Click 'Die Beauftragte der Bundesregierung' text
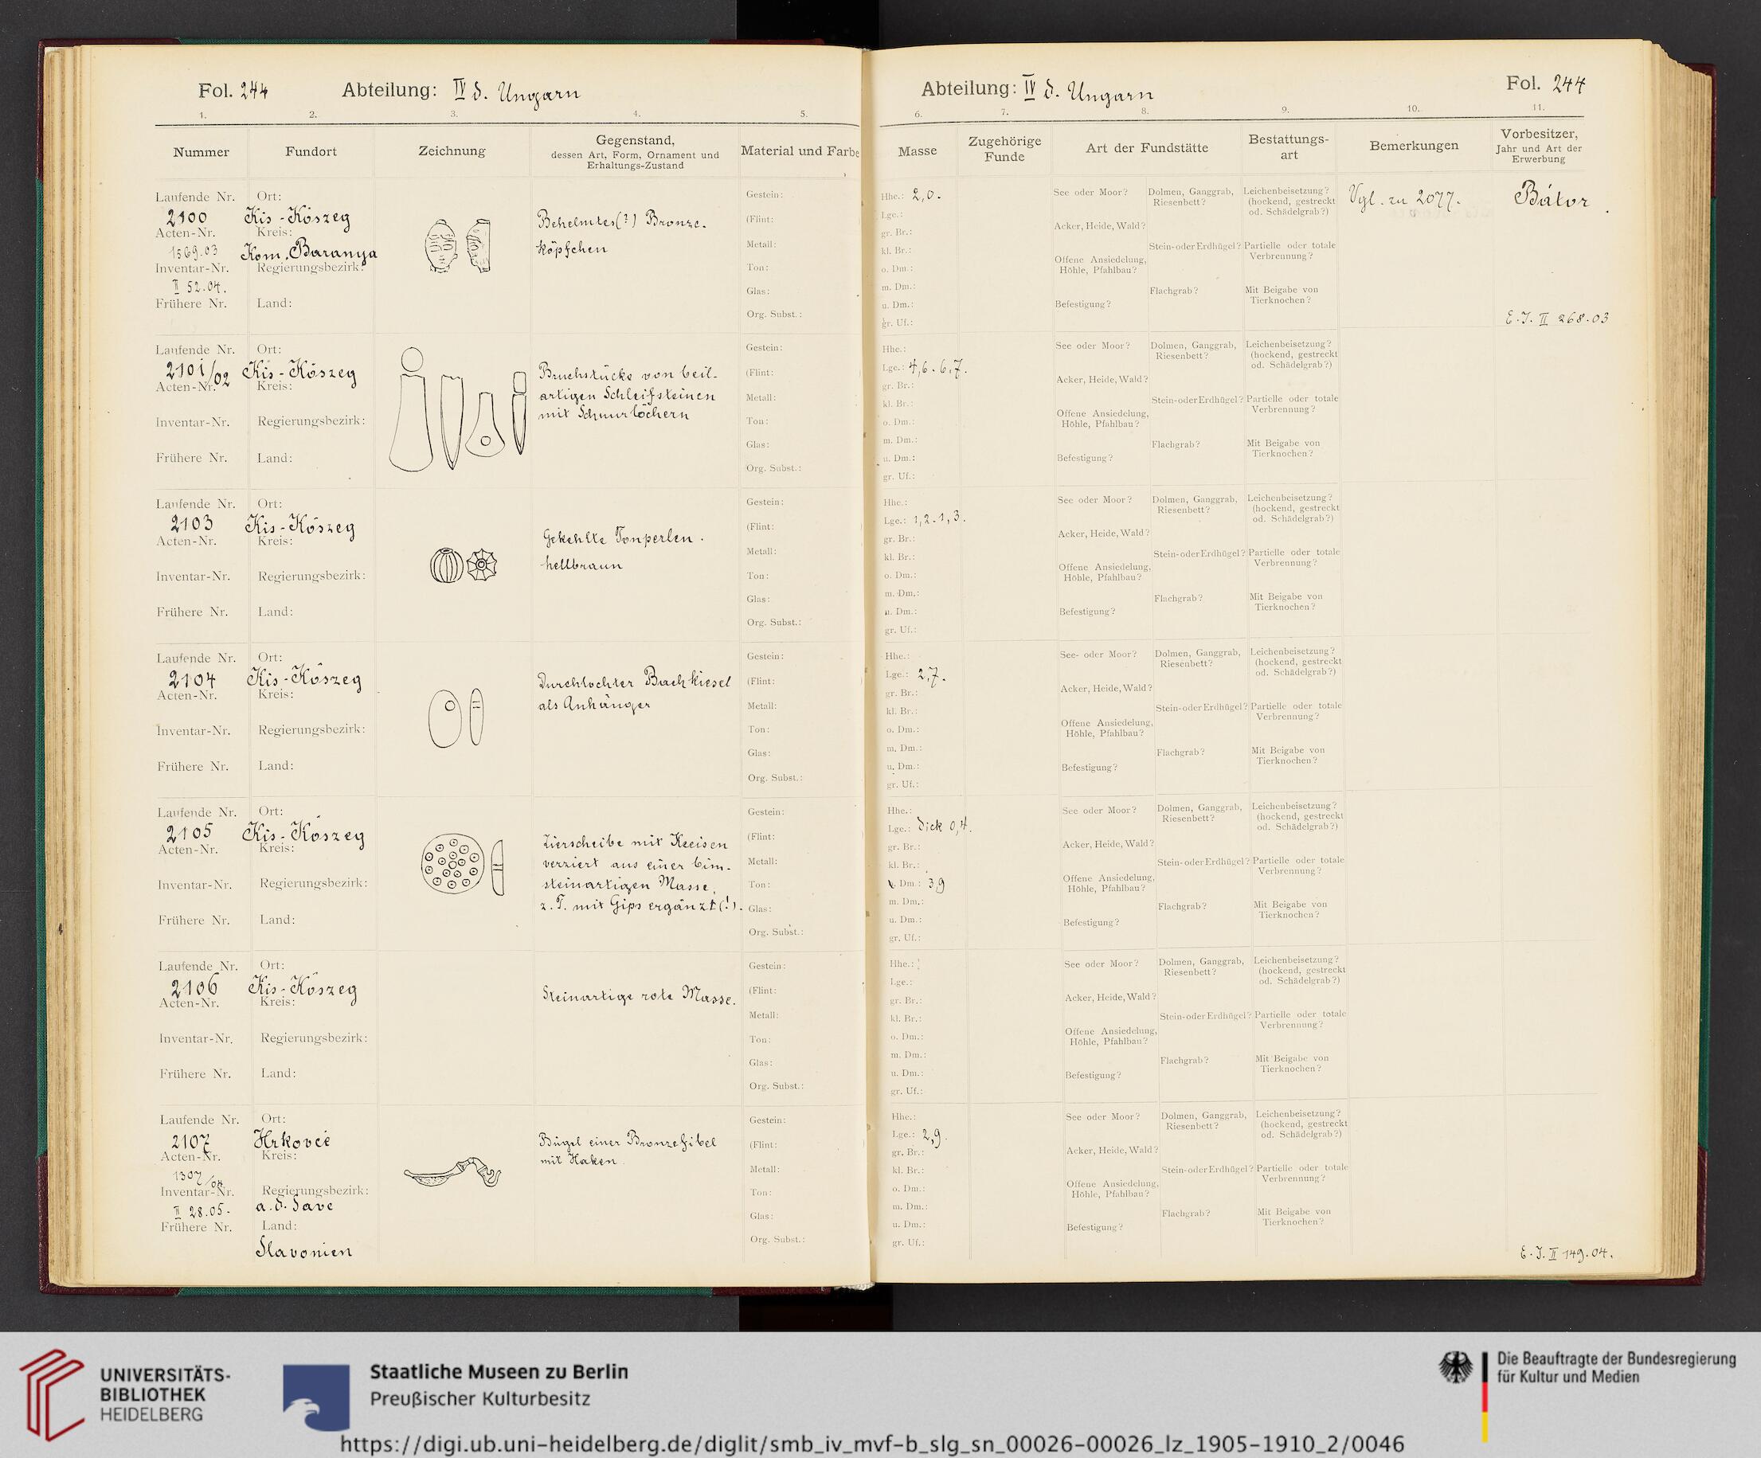The width and height of the screenshot is (1761, 1458). click(x=1616, y=1359)
